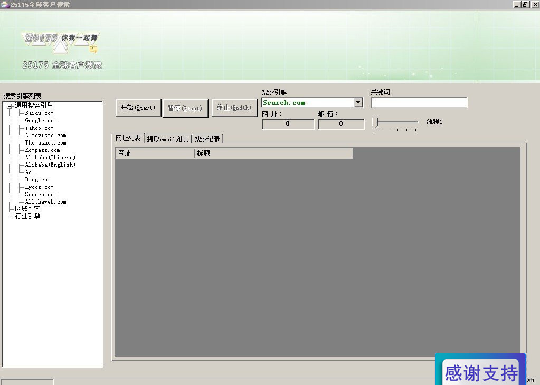Screen dimensions: 540x385
Task: Select Yahoo.com in engine list
Action: pyautogui.click(x=39, y=128)
